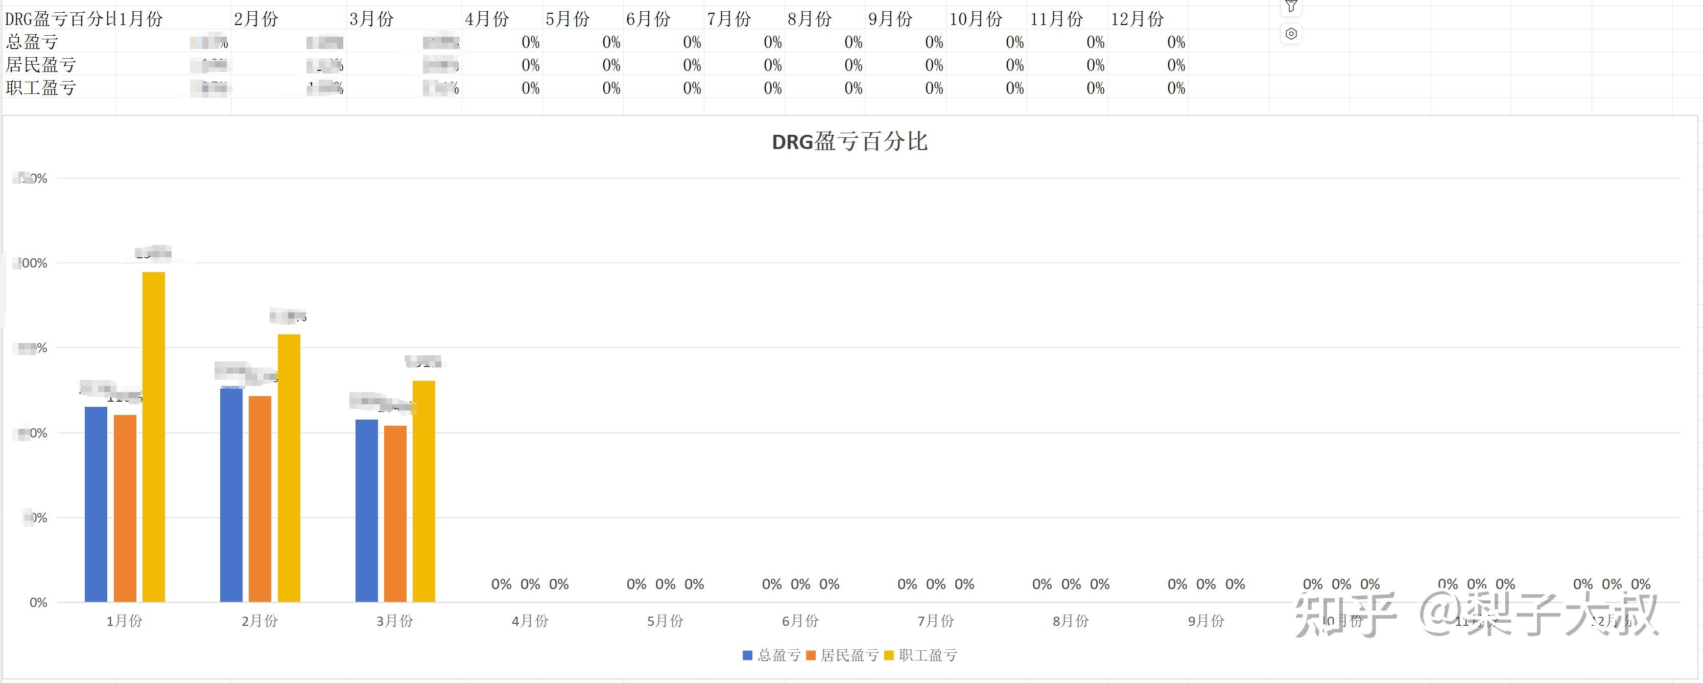Click the 7月份 column header cell
Screen dimensions: 1703x683
coord(744,19)
